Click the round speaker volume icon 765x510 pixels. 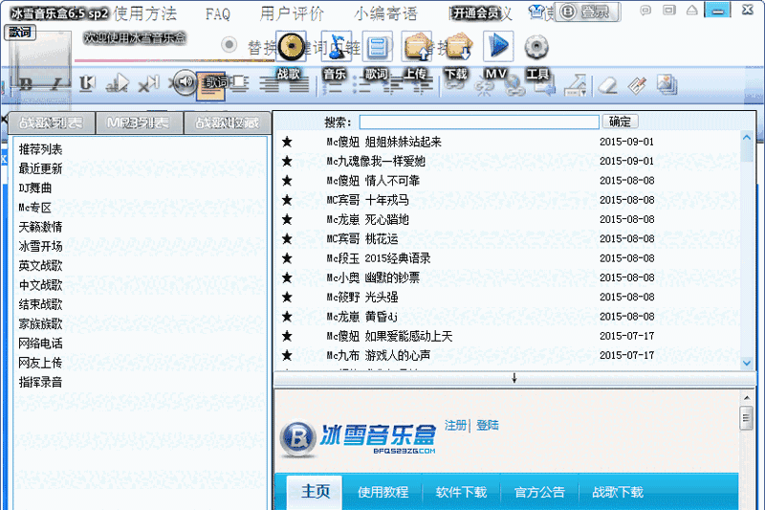coord(184,82)
